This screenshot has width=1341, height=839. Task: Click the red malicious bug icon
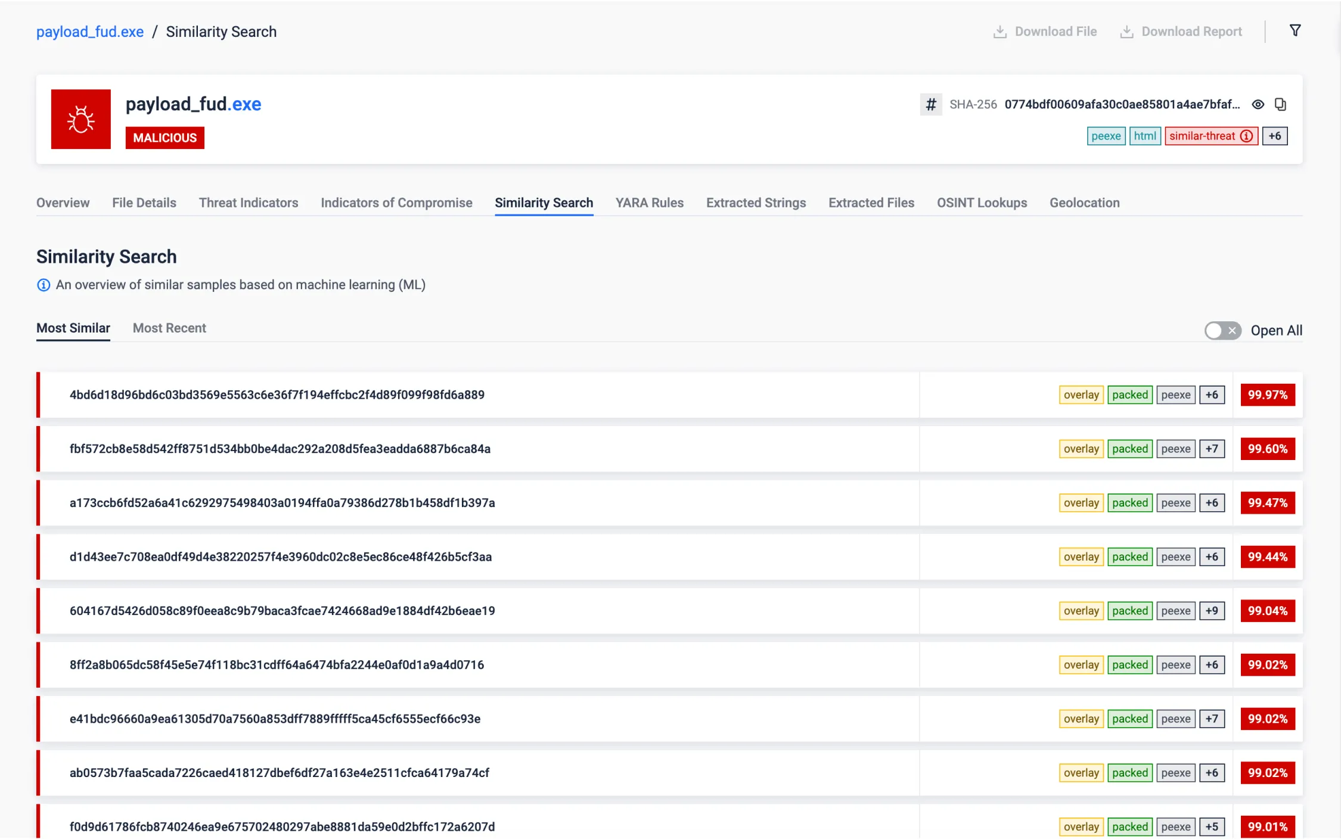[x=81, y=119]
